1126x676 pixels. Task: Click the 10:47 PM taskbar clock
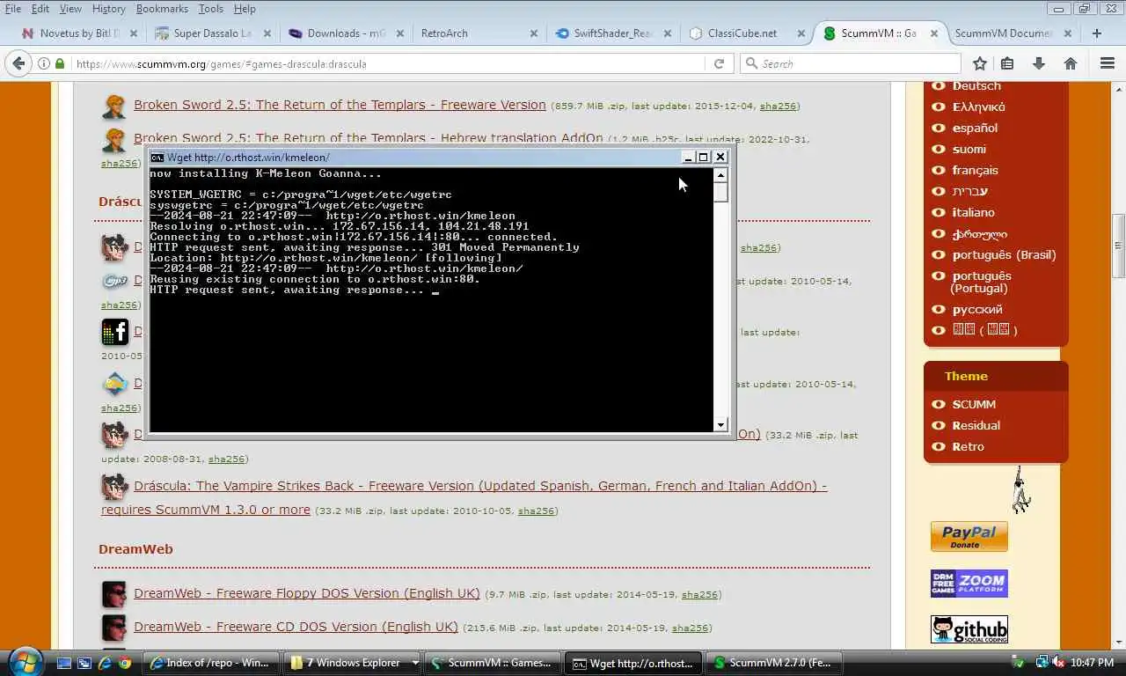pos(1092,663)
